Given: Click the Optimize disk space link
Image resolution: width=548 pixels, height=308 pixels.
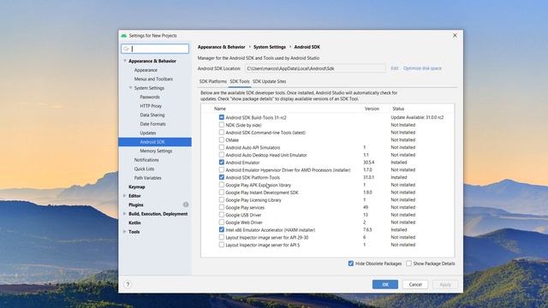Looking at the screenshot, I should point(422,68).
